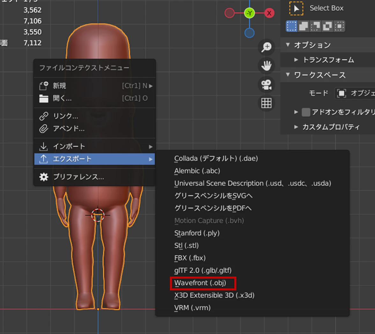
Task: Export as Collada (.dae)
Action: (x=253, y=158)
